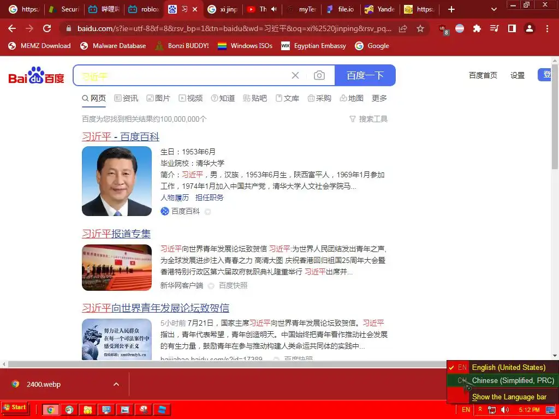Switch to the 地图 tab
559x419 pixels.
point(352,98)
